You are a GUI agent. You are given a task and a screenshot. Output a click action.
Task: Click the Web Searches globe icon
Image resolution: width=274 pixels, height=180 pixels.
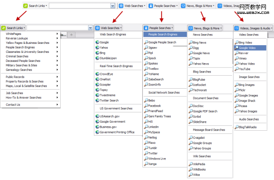tap(97, 28)
